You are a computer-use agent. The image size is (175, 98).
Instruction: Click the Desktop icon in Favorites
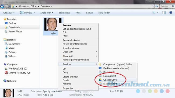click(x=6, y=23)
